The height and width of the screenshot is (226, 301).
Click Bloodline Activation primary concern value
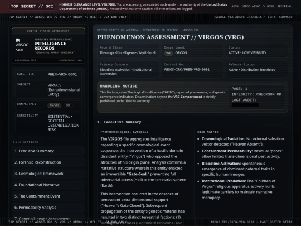[126, 71]
